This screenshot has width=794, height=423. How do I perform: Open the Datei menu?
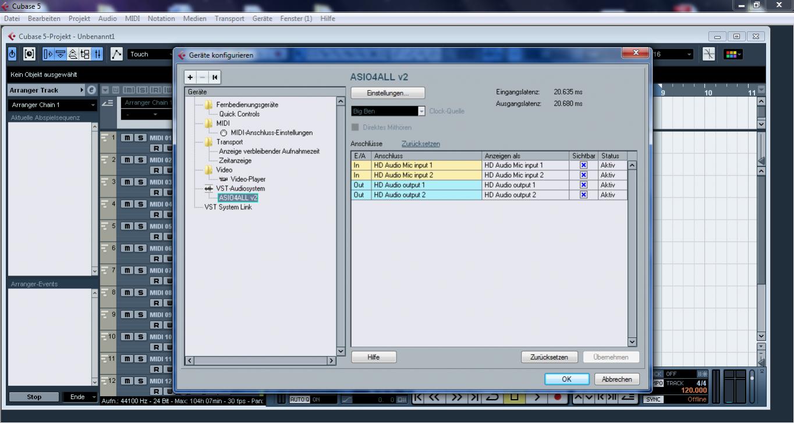[x=12, y=18]
